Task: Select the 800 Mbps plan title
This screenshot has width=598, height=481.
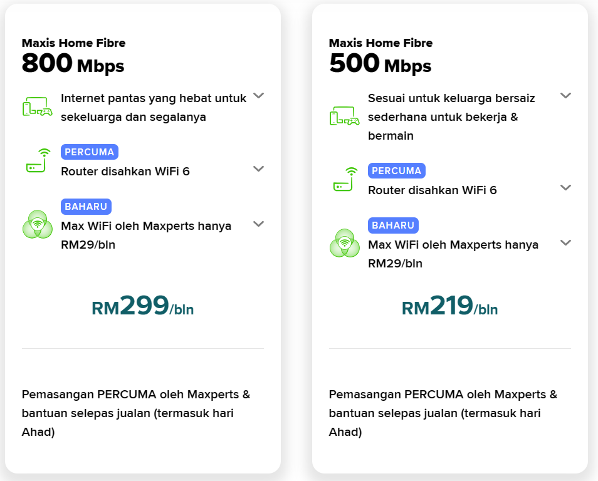Action: pyautogui.click(x=73, y=64)
